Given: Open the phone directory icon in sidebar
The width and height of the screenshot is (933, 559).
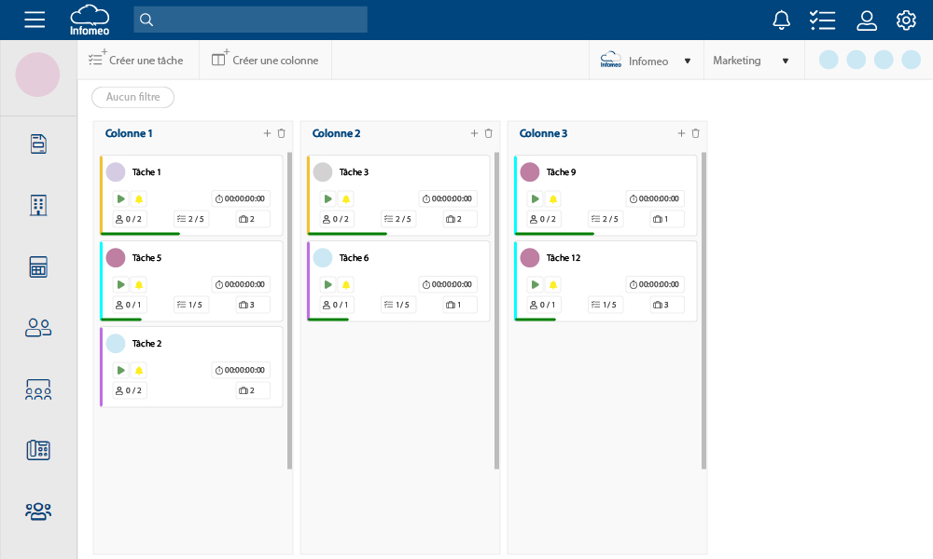Looking at the screenshot, I should [38, 450].
